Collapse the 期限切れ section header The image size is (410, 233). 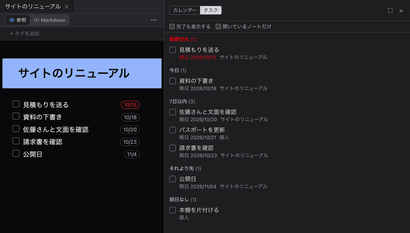point(183,40)
